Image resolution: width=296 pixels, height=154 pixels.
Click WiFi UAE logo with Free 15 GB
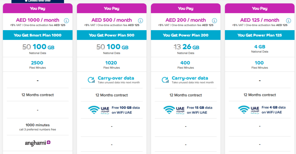coord(174,110)
